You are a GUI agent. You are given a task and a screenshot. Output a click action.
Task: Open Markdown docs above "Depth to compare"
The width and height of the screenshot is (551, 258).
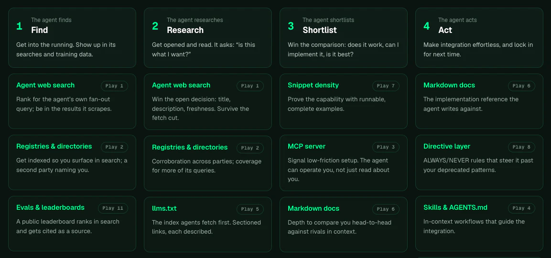click(x=313, y=208)
